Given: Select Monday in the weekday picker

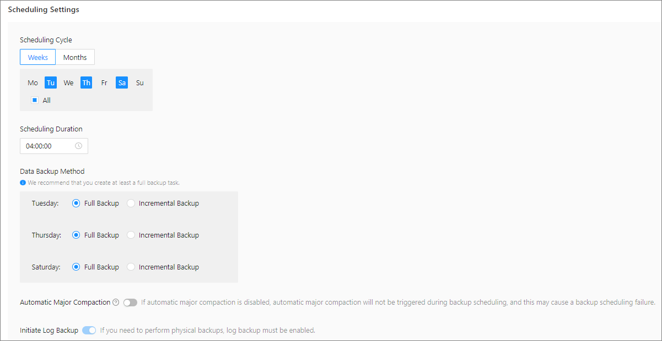Looking at the screenshot, I should point(33,83).
